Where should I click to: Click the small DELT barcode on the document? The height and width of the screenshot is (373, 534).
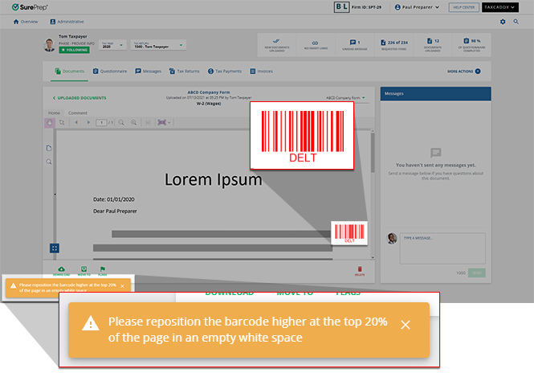(349, 233)
